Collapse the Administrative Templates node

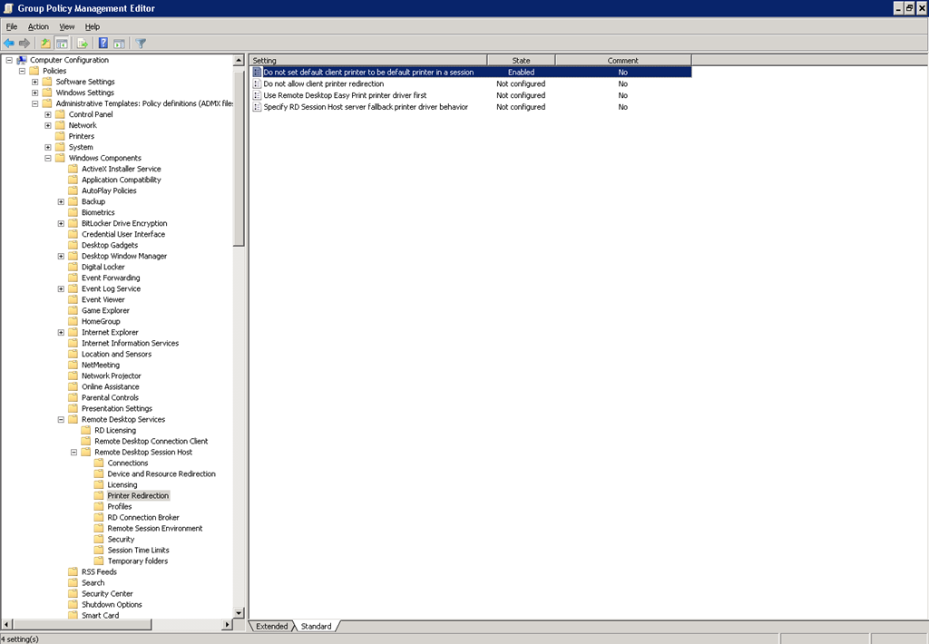pos(35,103)
